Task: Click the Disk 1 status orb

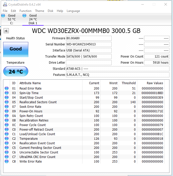Action: point(24,15)
